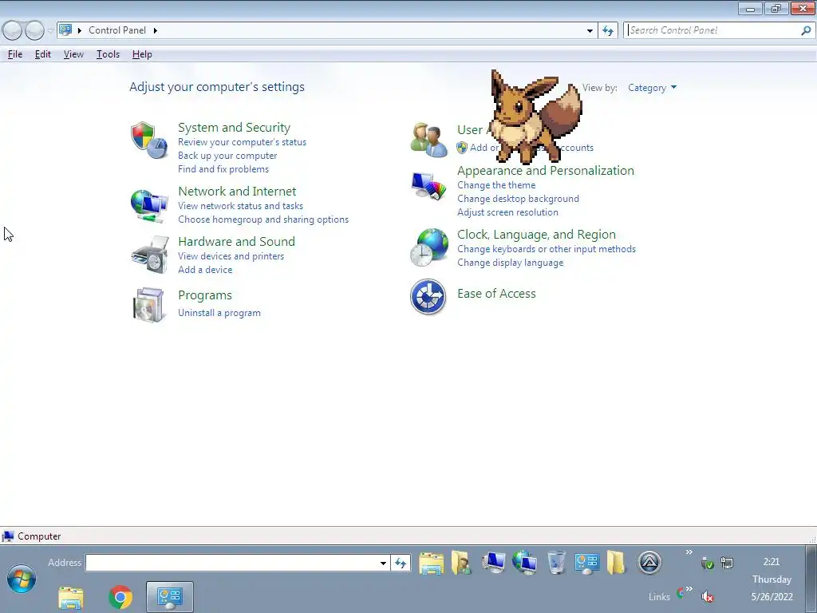Expand the address bar history dropdown
The height and width of the screenshot is (613, 817).
pyautogui.click(x=590, y=30)
